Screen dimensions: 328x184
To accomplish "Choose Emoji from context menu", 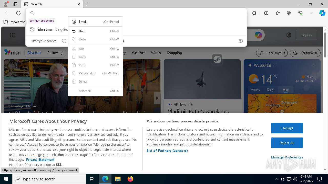I will point(95,22).
